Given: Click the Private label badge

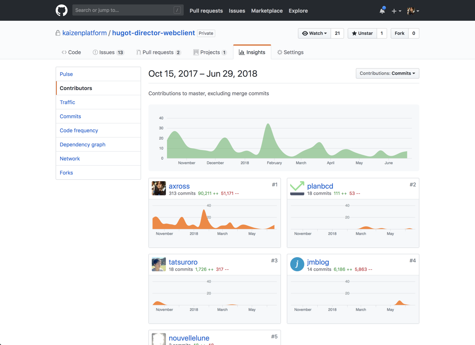Looking at the screenshot, I should click(x=206, y=33).
